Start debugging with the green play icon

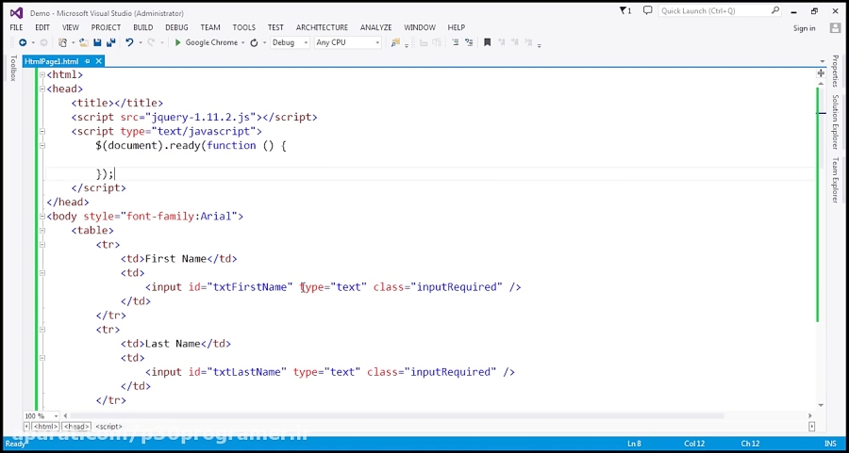177,42
